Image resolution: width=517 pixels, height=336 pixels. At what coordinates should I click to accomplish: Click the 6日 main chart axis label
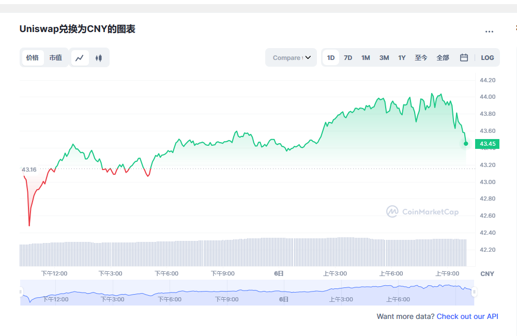click(279, 273)
